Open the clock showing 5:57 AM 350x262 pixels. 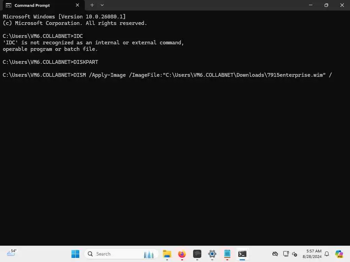(x=312, y=254)
